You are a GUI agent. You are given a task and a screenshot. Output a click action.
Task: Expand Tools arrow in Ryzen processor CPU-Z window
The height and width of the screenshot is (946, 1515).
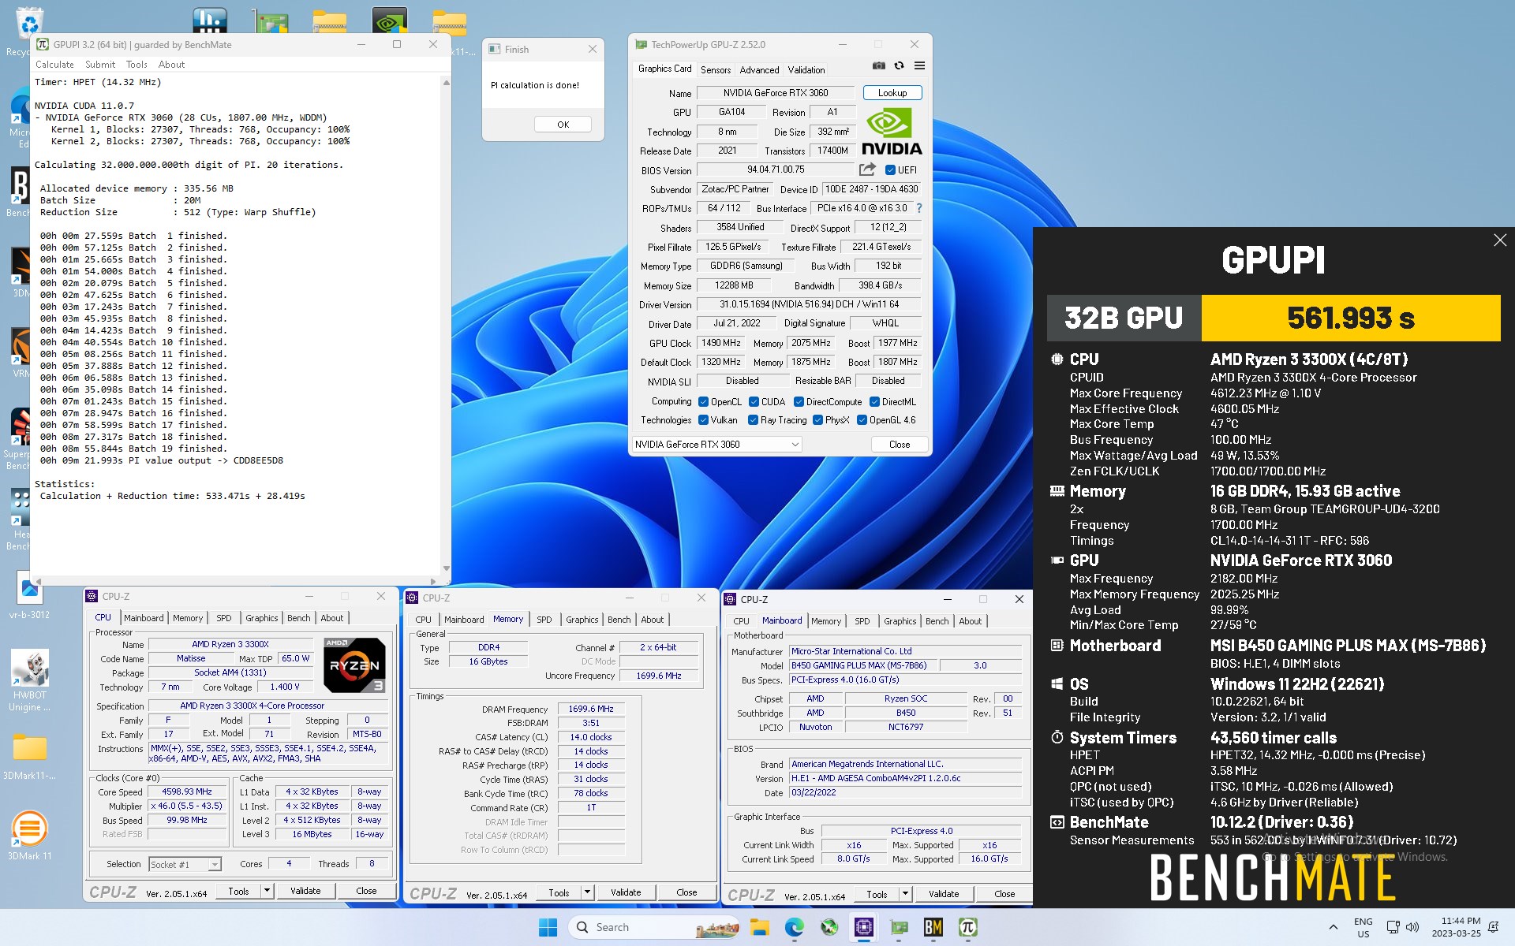pyautogui.click(x=267, y=891)
